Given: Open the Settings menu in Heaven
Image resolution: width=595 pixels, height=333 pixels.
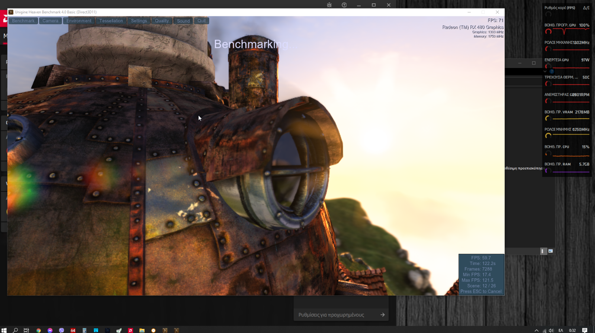Looking at the screenshot, I should pyautogui.click(x=139, y=21).
